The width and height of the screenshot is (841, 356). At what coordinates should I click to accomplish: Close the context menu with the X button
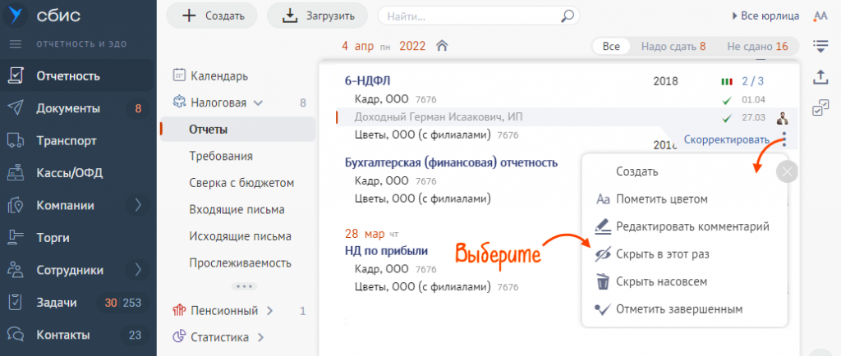(787, 171)
